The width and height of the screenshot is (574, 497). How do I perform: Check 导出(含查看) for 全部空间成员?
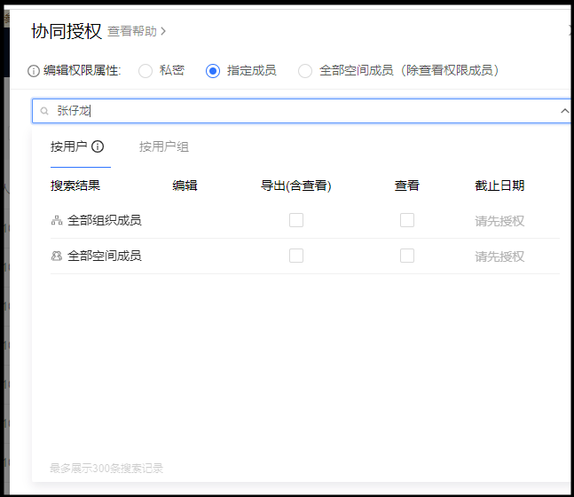pos(296,256)
